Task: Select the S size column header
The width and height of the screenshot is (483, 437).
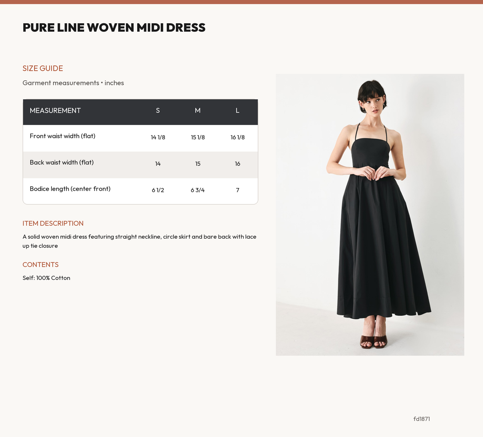Action: coord(158,110)
